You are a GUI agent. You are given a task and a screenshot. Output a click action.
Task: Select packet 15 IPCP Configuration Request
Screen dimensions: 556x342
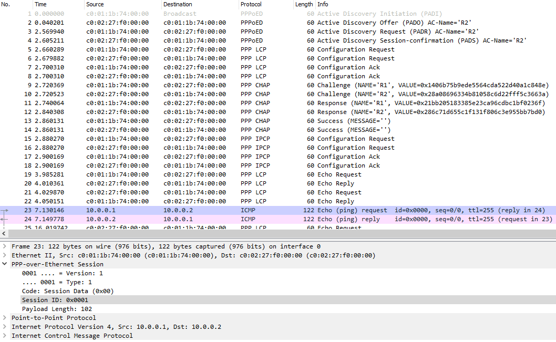(x=278, y=139)
